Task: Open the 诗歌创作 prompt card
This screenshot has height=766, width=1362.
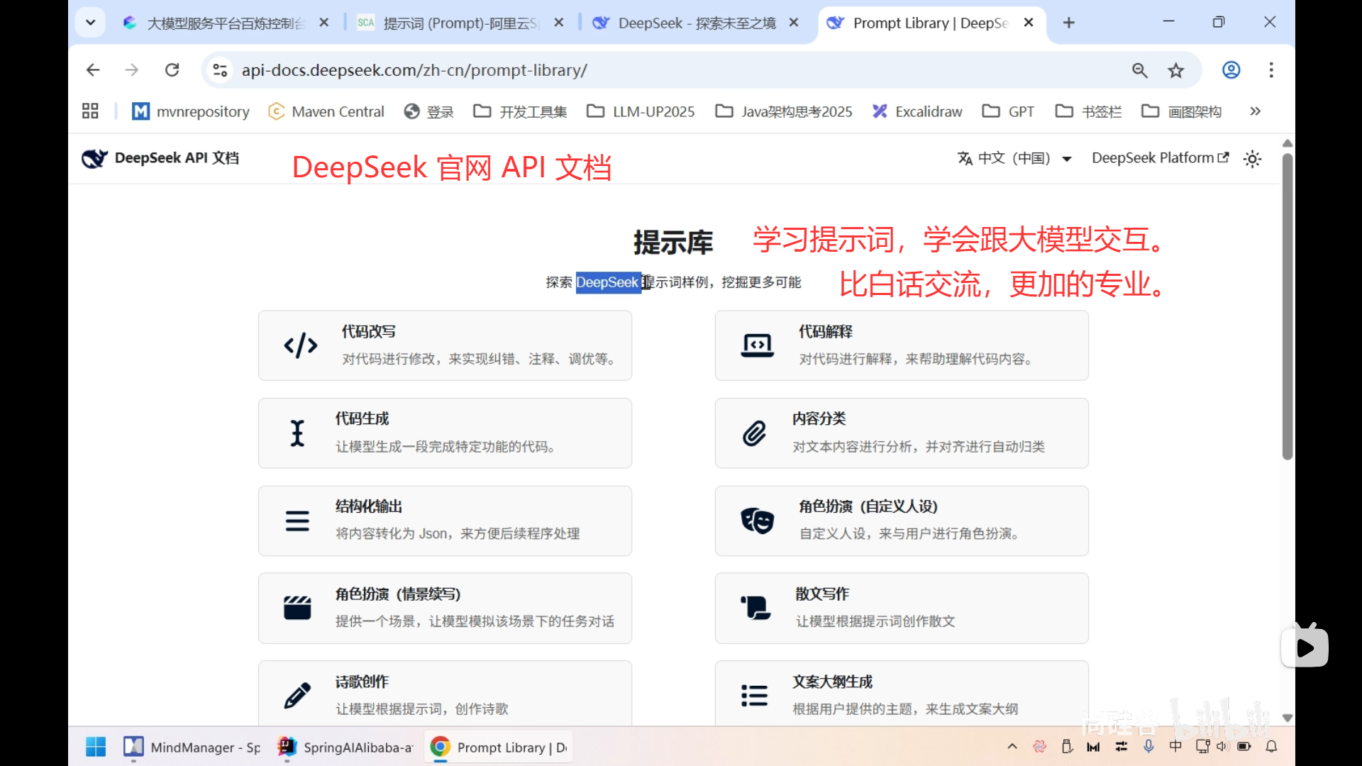Action: tap(445, 694)
